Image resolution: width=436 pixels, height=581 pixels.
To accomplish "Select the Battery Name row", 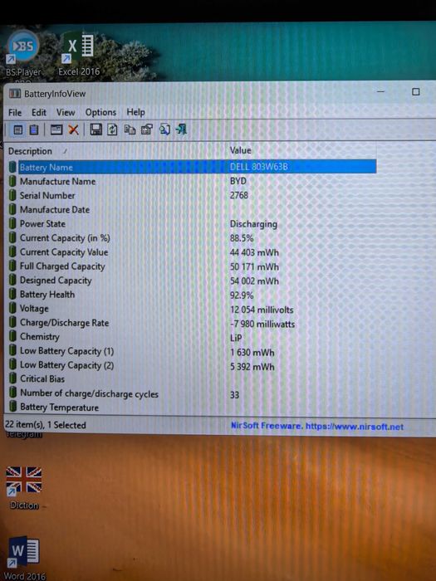I will [x=192, y=167].
